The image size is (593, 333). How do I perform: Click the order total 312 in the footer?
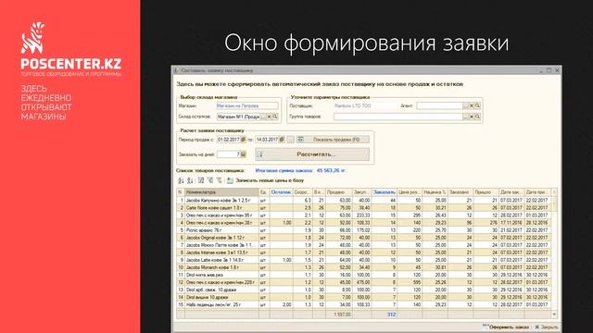click(391, 314)
